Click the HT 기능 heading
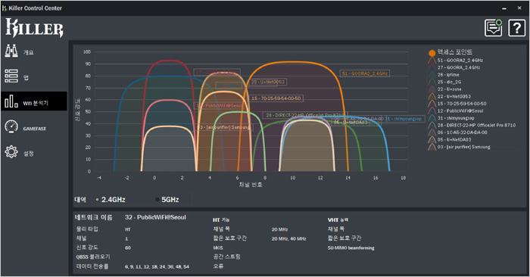Screen dimensions: 530x277 coord(221,220)
